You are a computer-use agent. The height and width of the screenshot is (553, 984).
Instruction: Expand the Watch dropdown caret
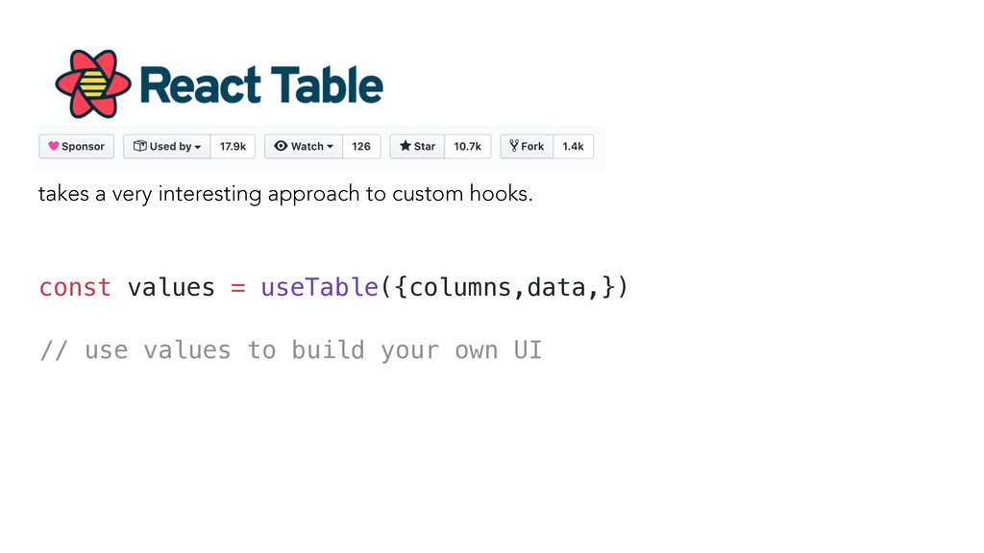point(331,147)
